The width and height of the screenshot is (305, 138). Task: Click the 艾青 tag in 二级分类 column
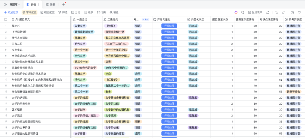[108, 62]
